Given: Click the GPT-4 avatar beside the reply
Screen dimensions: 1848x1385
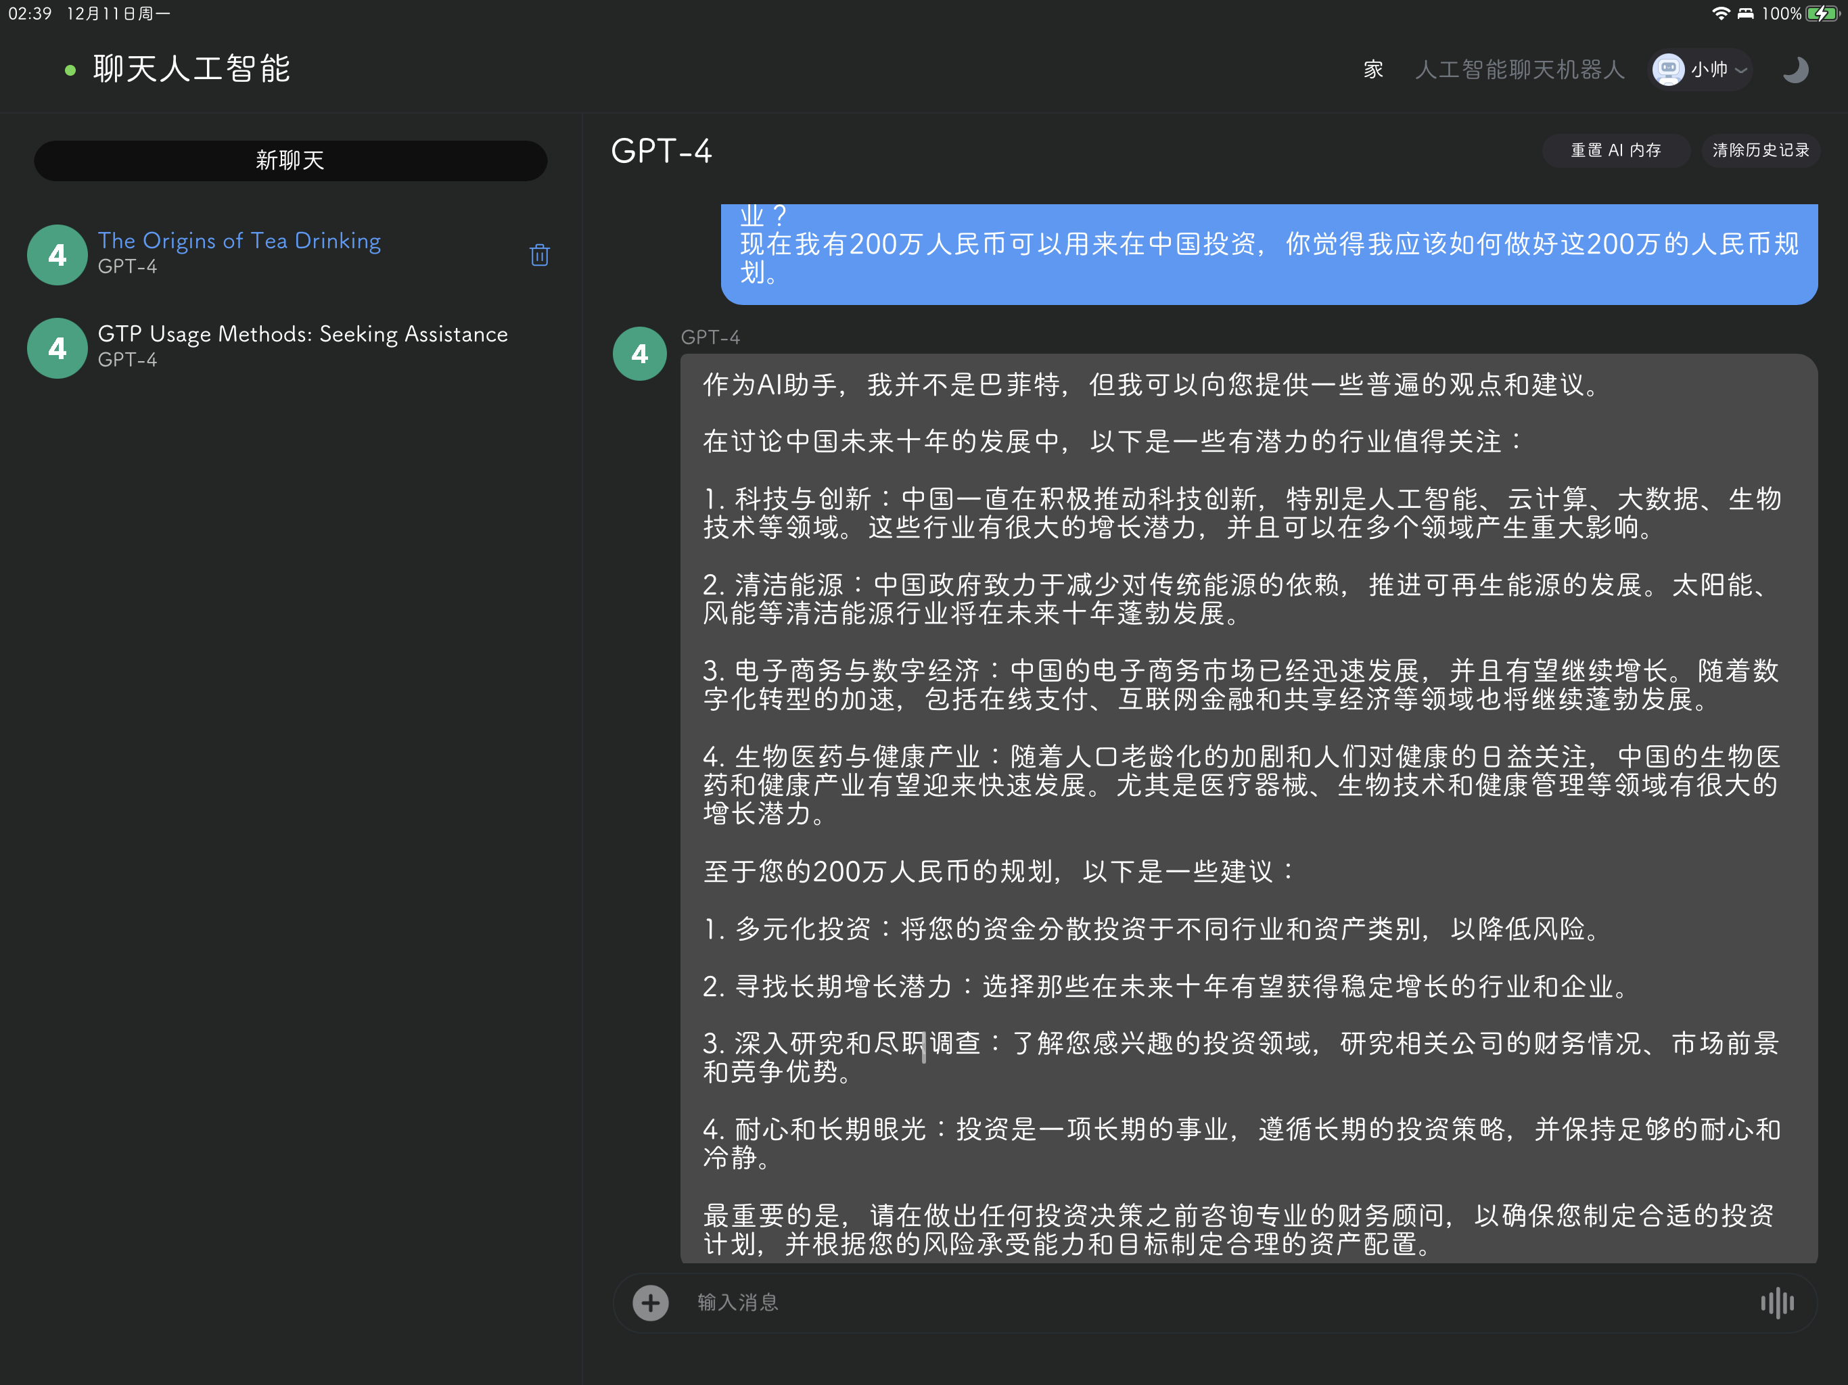Looking at the screenshot, I should coord(640,353).
